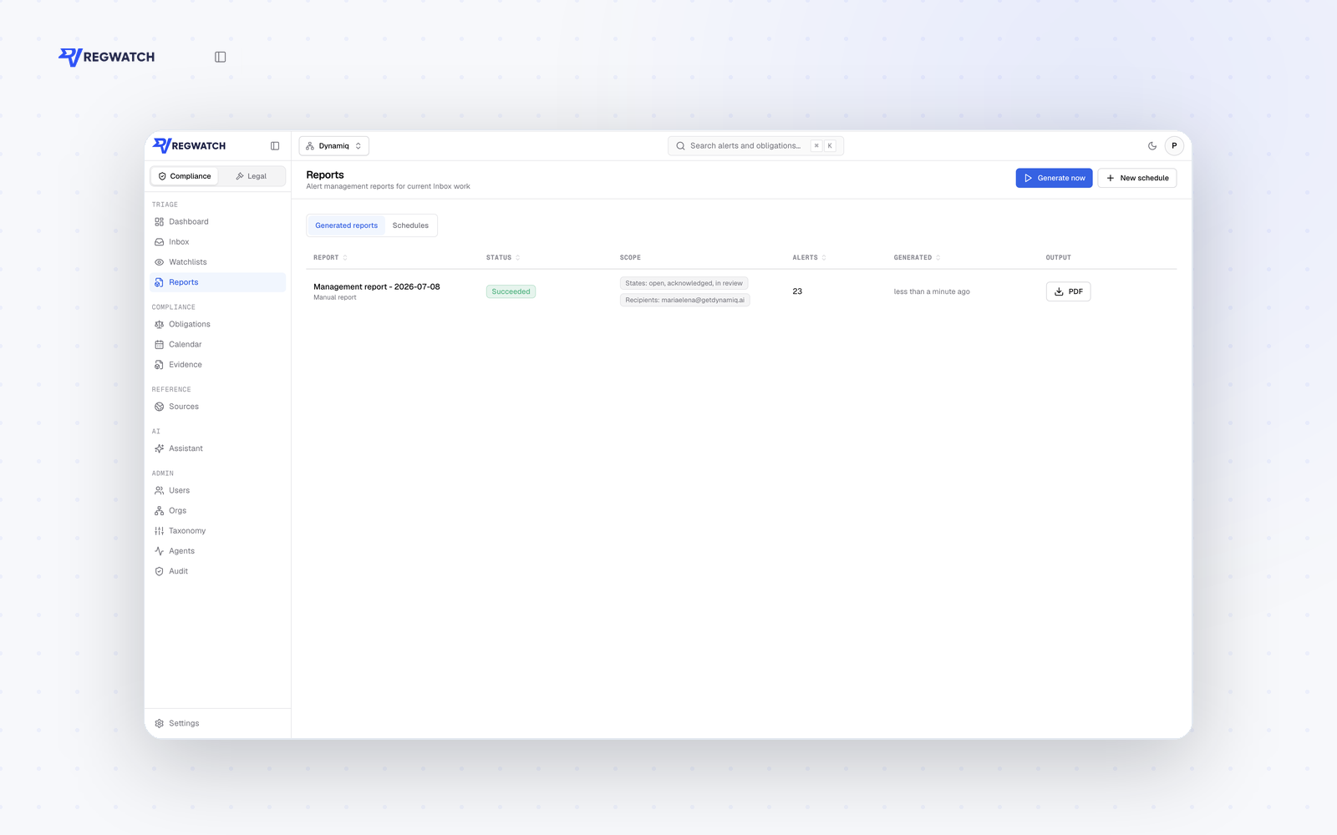Screen dimensions: 1337x835
Task: Toggle dark mode with moon icon
Action: click(x=1152, y=146)
